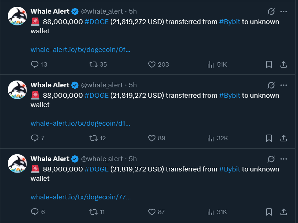Share the first Whale Alert tweet

[x=283, y=64]
